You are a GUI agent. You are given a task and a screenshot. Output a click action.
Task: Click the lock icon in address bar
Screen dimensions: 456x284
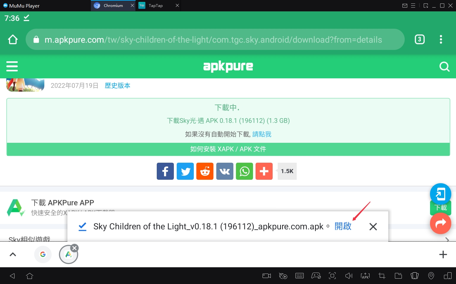(x=36, y=39)
